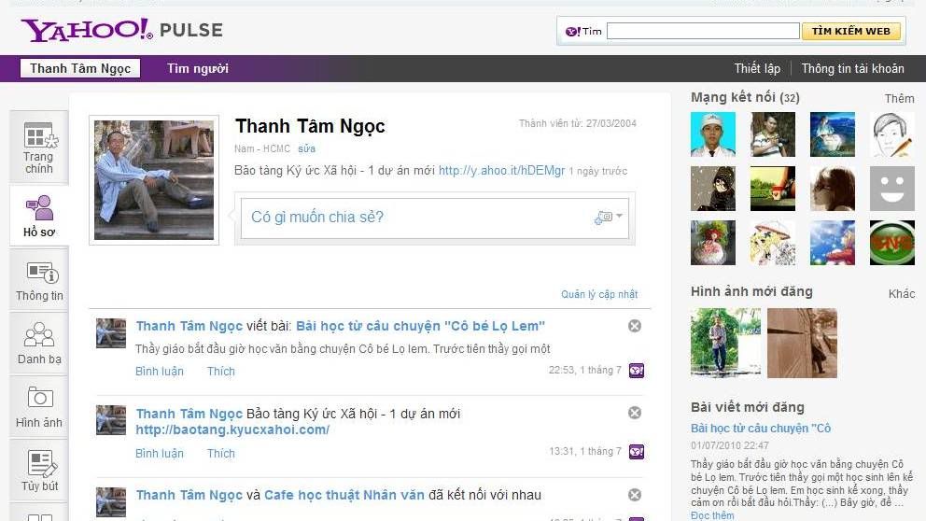Switch to Tìm người tab
This screenshot has width=926, height=521.
coord(197,68)
